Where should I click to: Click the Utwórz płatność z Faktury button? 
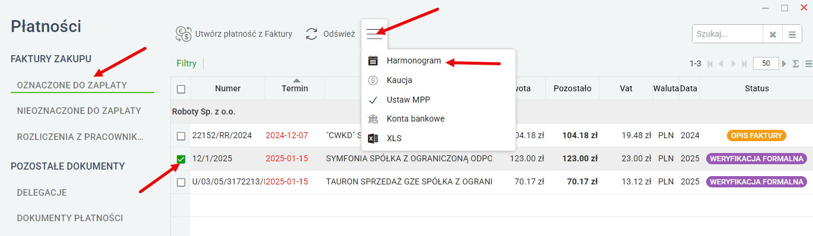(234, 34)
